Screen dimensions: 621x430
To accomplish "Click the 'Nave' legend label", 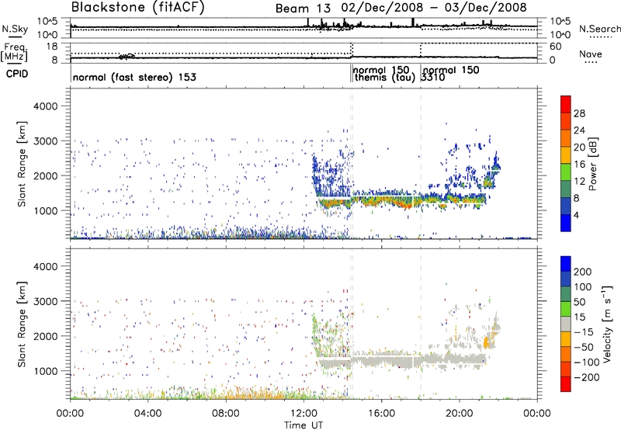I will [591, 54].
